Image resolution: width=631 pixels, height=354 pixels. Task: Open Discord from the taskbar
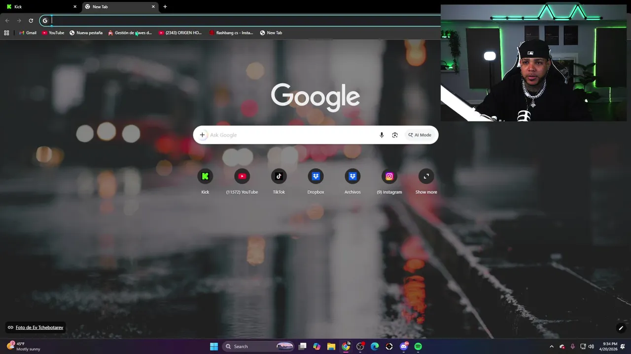pyautogui.click(x=404, y=347)
